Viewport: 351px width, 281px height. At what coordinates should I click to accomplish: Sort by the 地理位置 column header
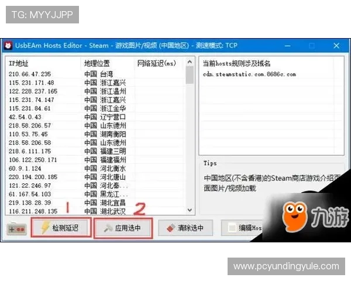(108, 63)
